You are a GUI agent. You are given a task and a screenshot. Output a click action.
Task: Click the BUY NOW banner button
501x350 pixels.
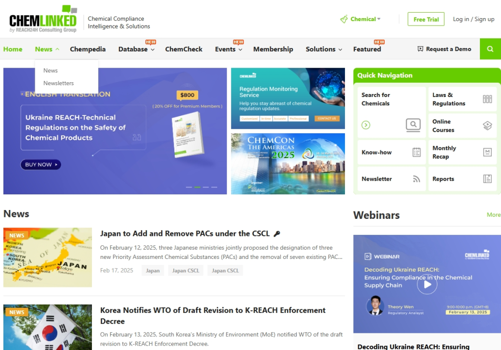coord(41,165)
